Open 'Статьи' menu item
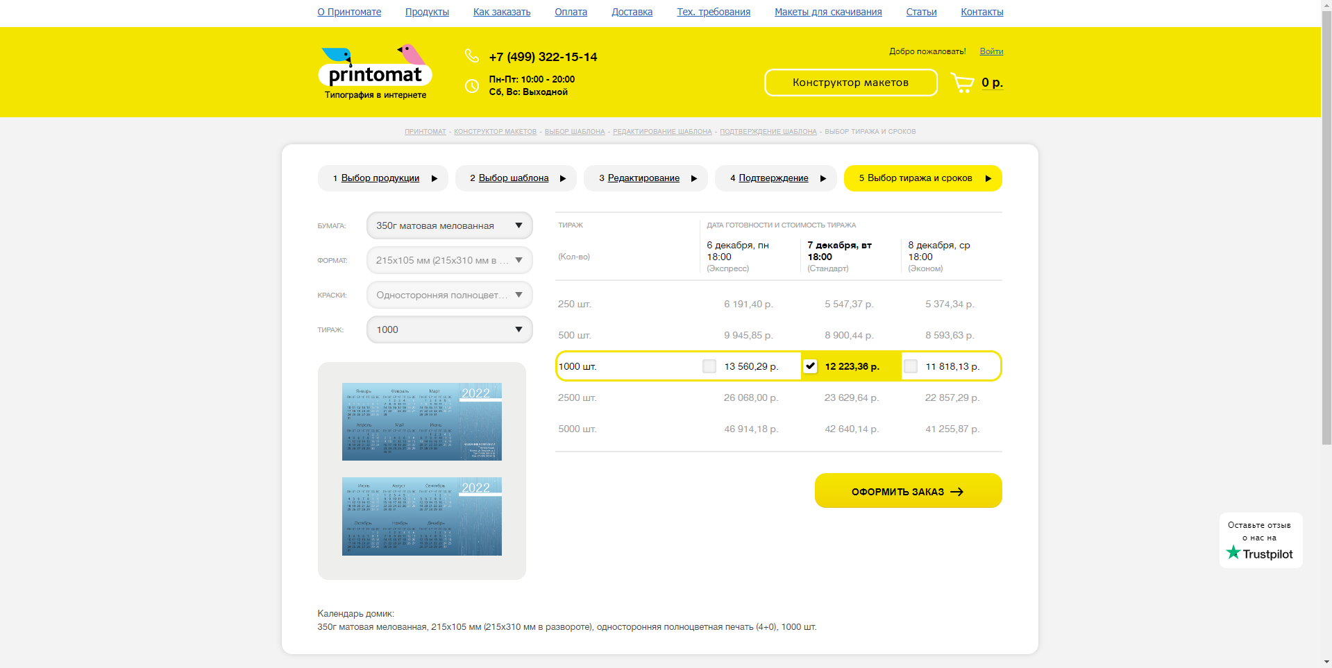Image resolution: width=1332 pixels, height=668 pixels. pyautogui.click(x=921, y=12)
